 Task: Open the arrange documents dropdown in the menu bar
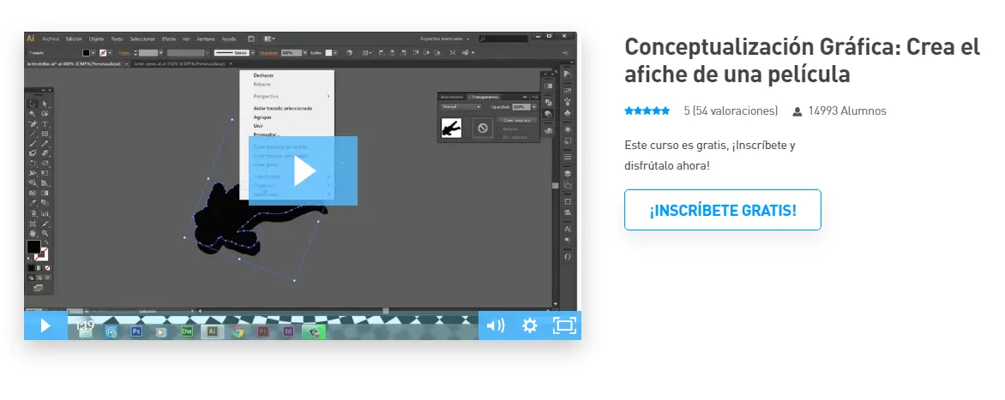[x=269, y=39]
